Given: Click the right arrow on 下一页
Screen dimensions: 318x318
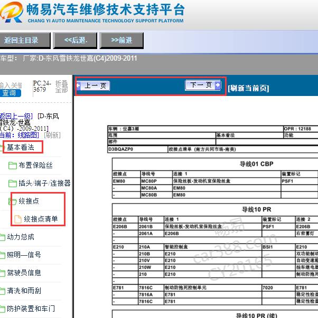Looking at the screenshot, I should [x=218, y=85].
